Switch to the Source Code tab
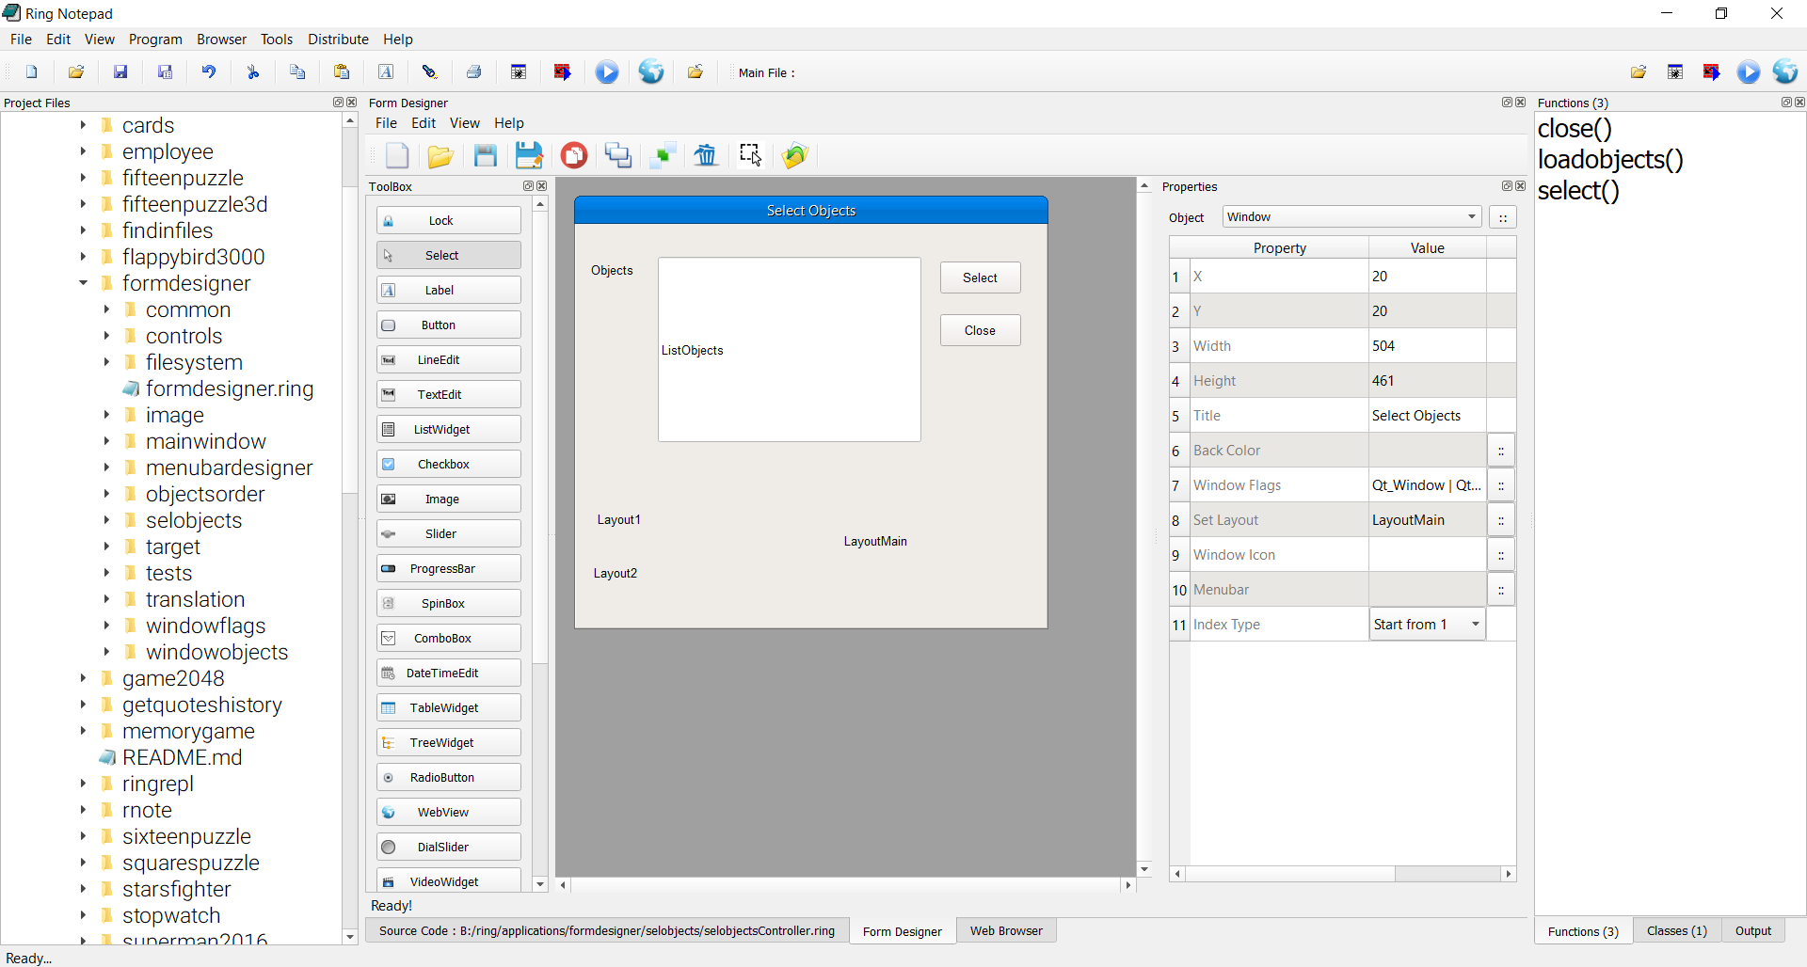This screenshot has height=967, width=1807. [x=607, y=931]
